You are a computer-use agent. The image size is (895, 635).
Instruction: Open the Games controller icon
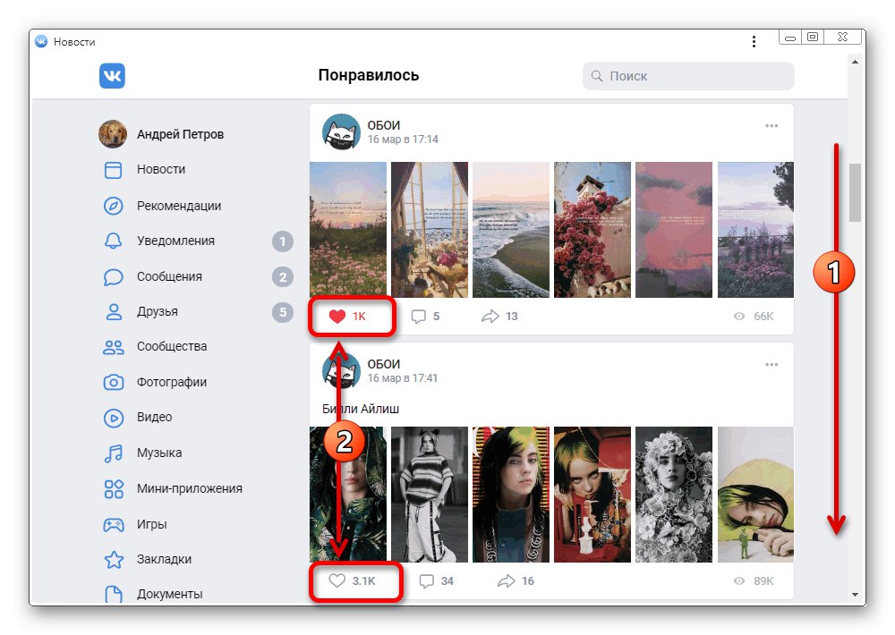(113, 524)
